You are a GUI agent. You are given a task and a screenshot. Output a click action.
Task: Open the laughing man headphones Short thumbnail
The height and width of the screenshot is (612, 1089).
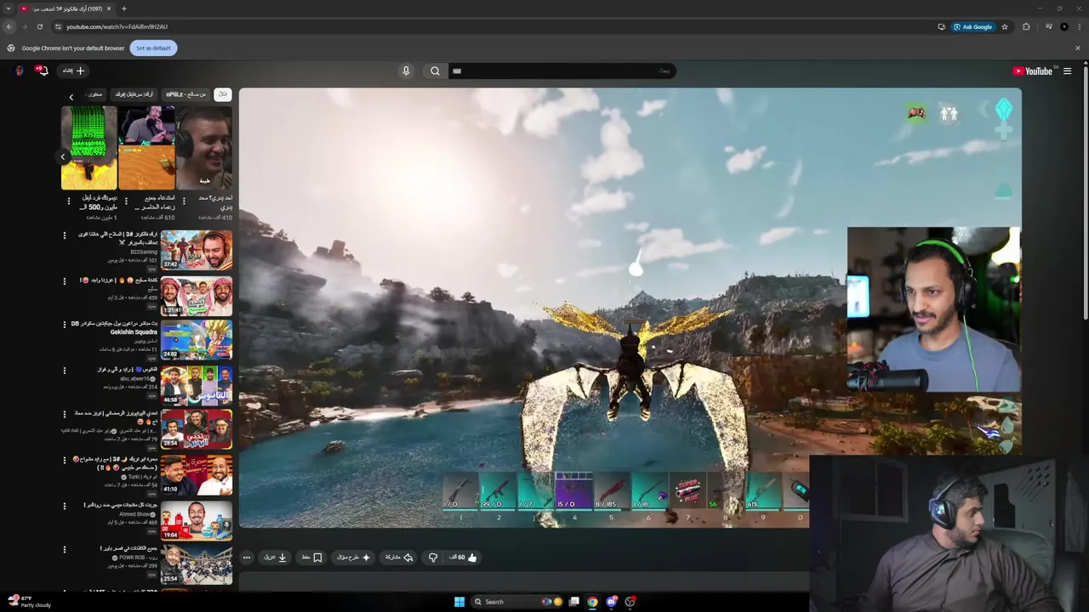(x=204, y=148)
